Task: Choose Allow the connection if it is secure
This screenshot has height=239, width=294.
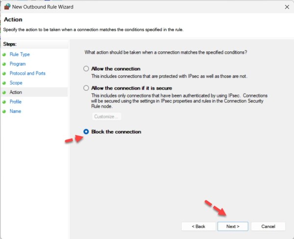Action: [87, 88]
